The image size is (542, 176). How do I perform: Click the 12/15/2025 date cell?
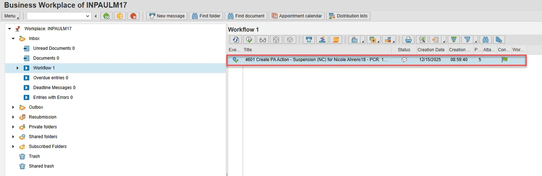pos(430,60)
